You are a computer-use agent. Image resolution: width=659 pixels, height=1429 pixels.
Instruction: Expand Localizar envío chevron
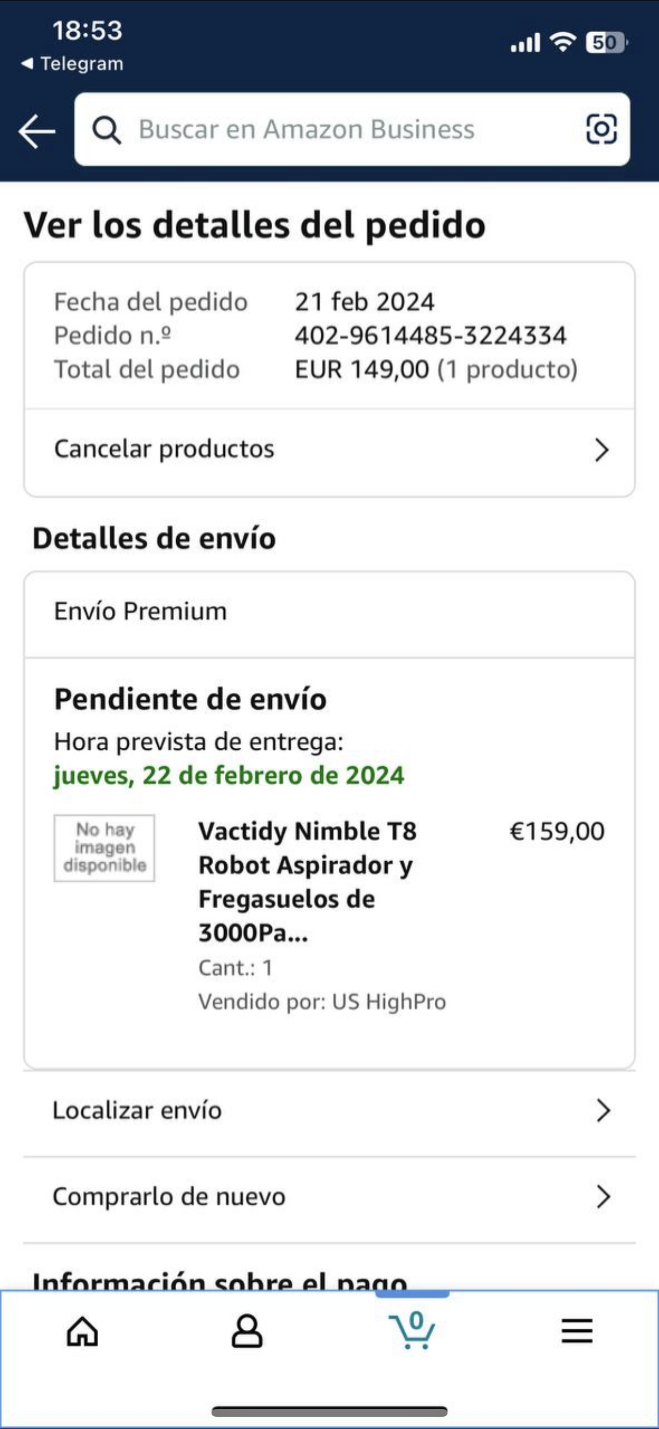pyautogui.click(x=603, y=1111)
